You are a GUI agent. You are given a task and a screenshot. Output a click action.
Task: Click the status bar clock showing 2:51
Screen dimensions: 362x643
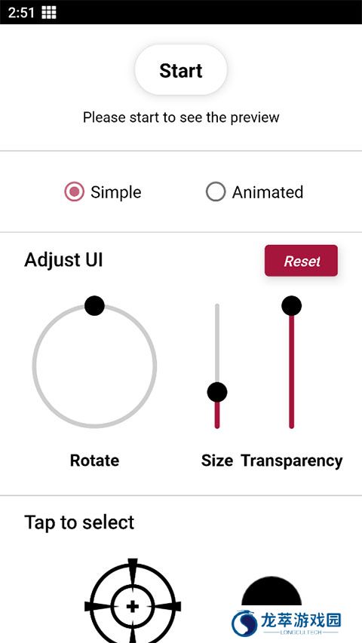21,12
